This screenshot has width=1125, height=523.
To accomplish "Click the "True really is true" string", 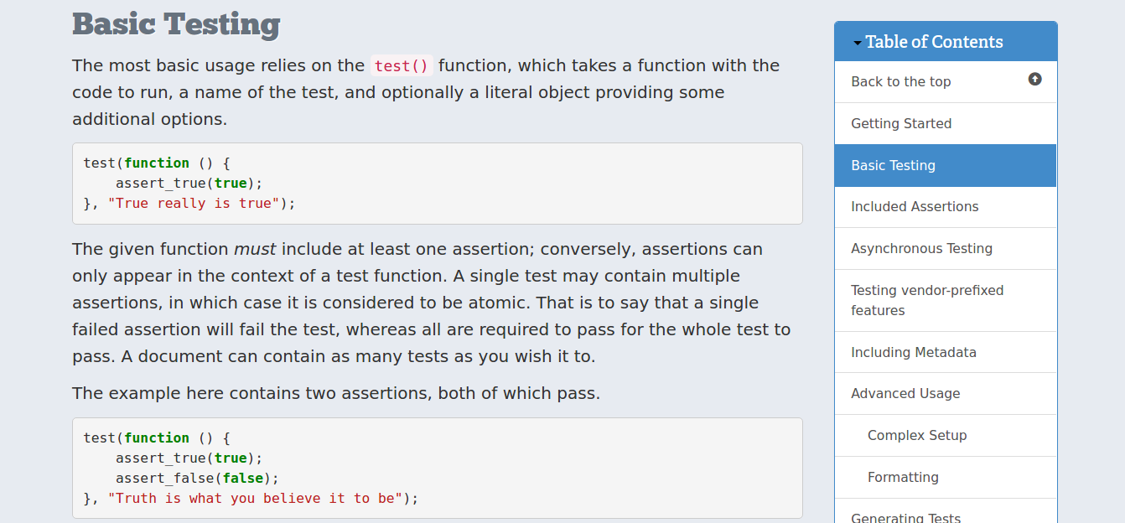I will [194, 204].
